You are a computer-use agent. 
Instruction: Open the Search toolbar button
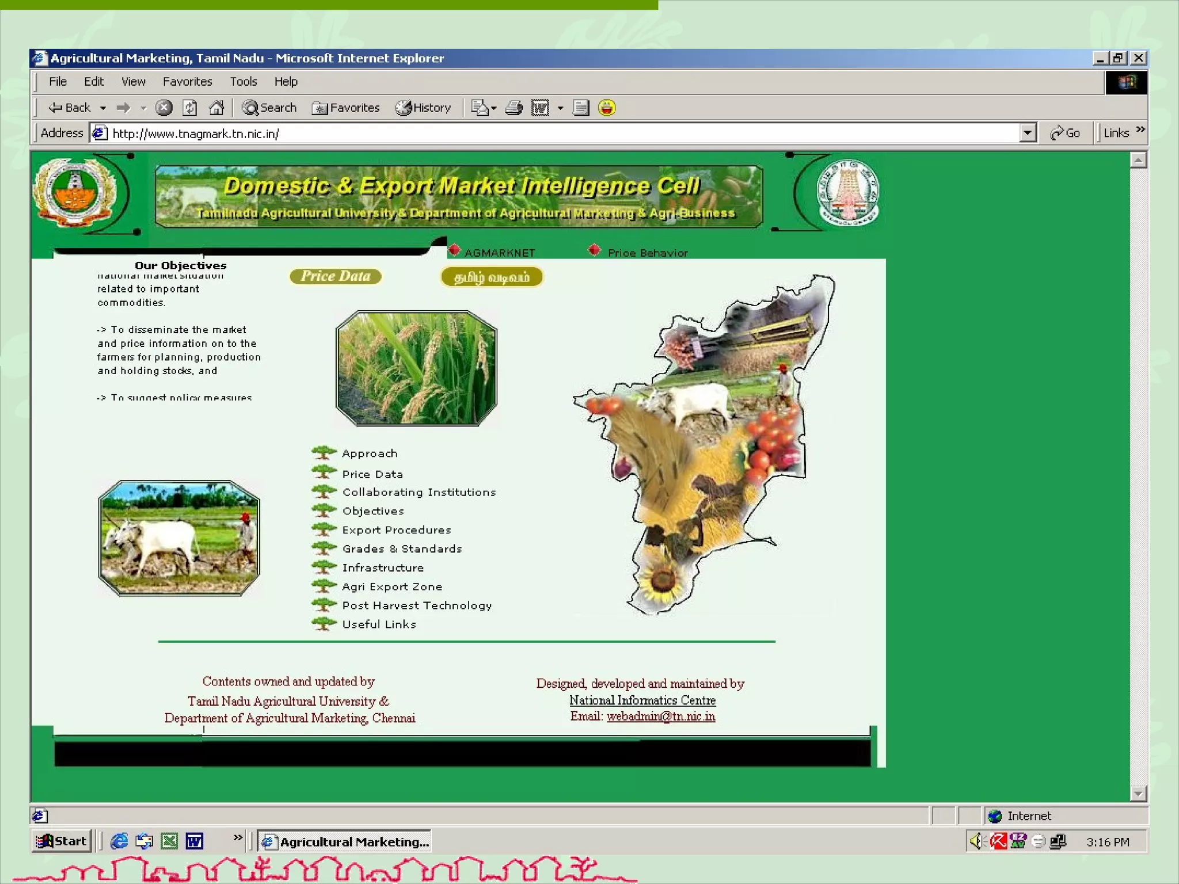click(x=269, y=108)
